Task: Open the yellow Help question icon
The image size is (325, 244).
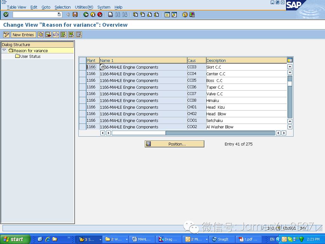Action: coord(185,15)
